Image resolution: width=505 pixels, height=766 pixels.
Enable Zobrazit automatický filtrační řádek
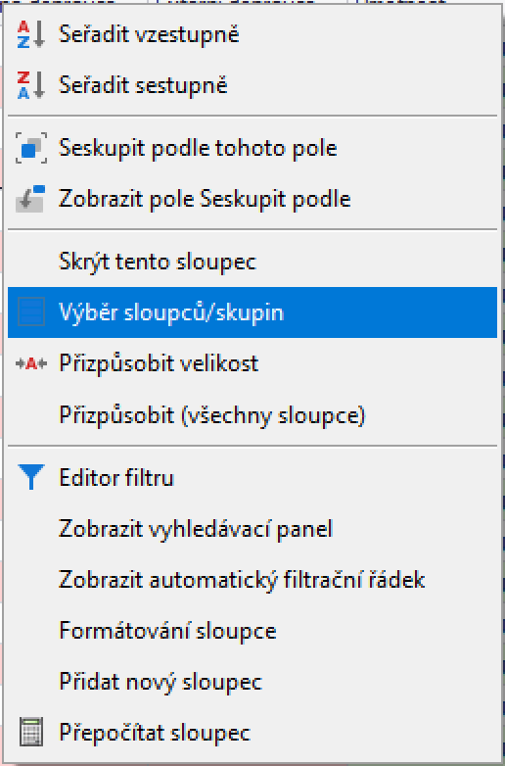[x=252, y=579]
